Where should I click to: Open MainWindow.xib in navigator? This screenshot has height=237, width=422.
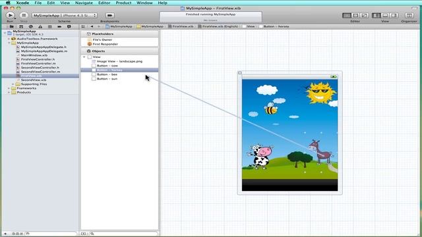(x=34, y=55)
